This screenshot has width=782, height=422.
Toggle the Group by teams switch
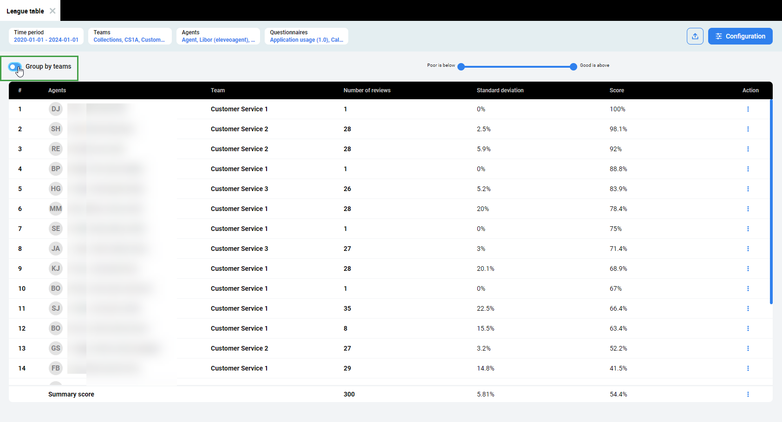click(15, 67)
